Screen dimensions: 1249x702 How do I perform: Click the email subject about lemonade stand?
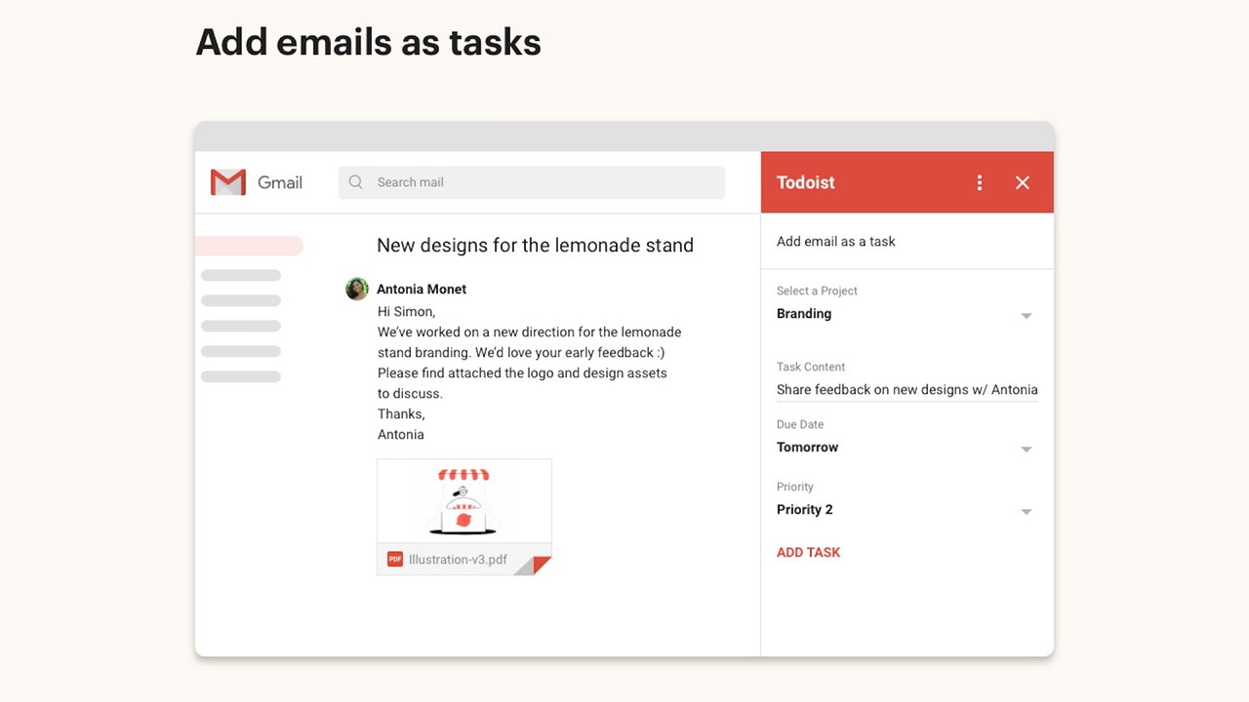(x=535, y=246)
